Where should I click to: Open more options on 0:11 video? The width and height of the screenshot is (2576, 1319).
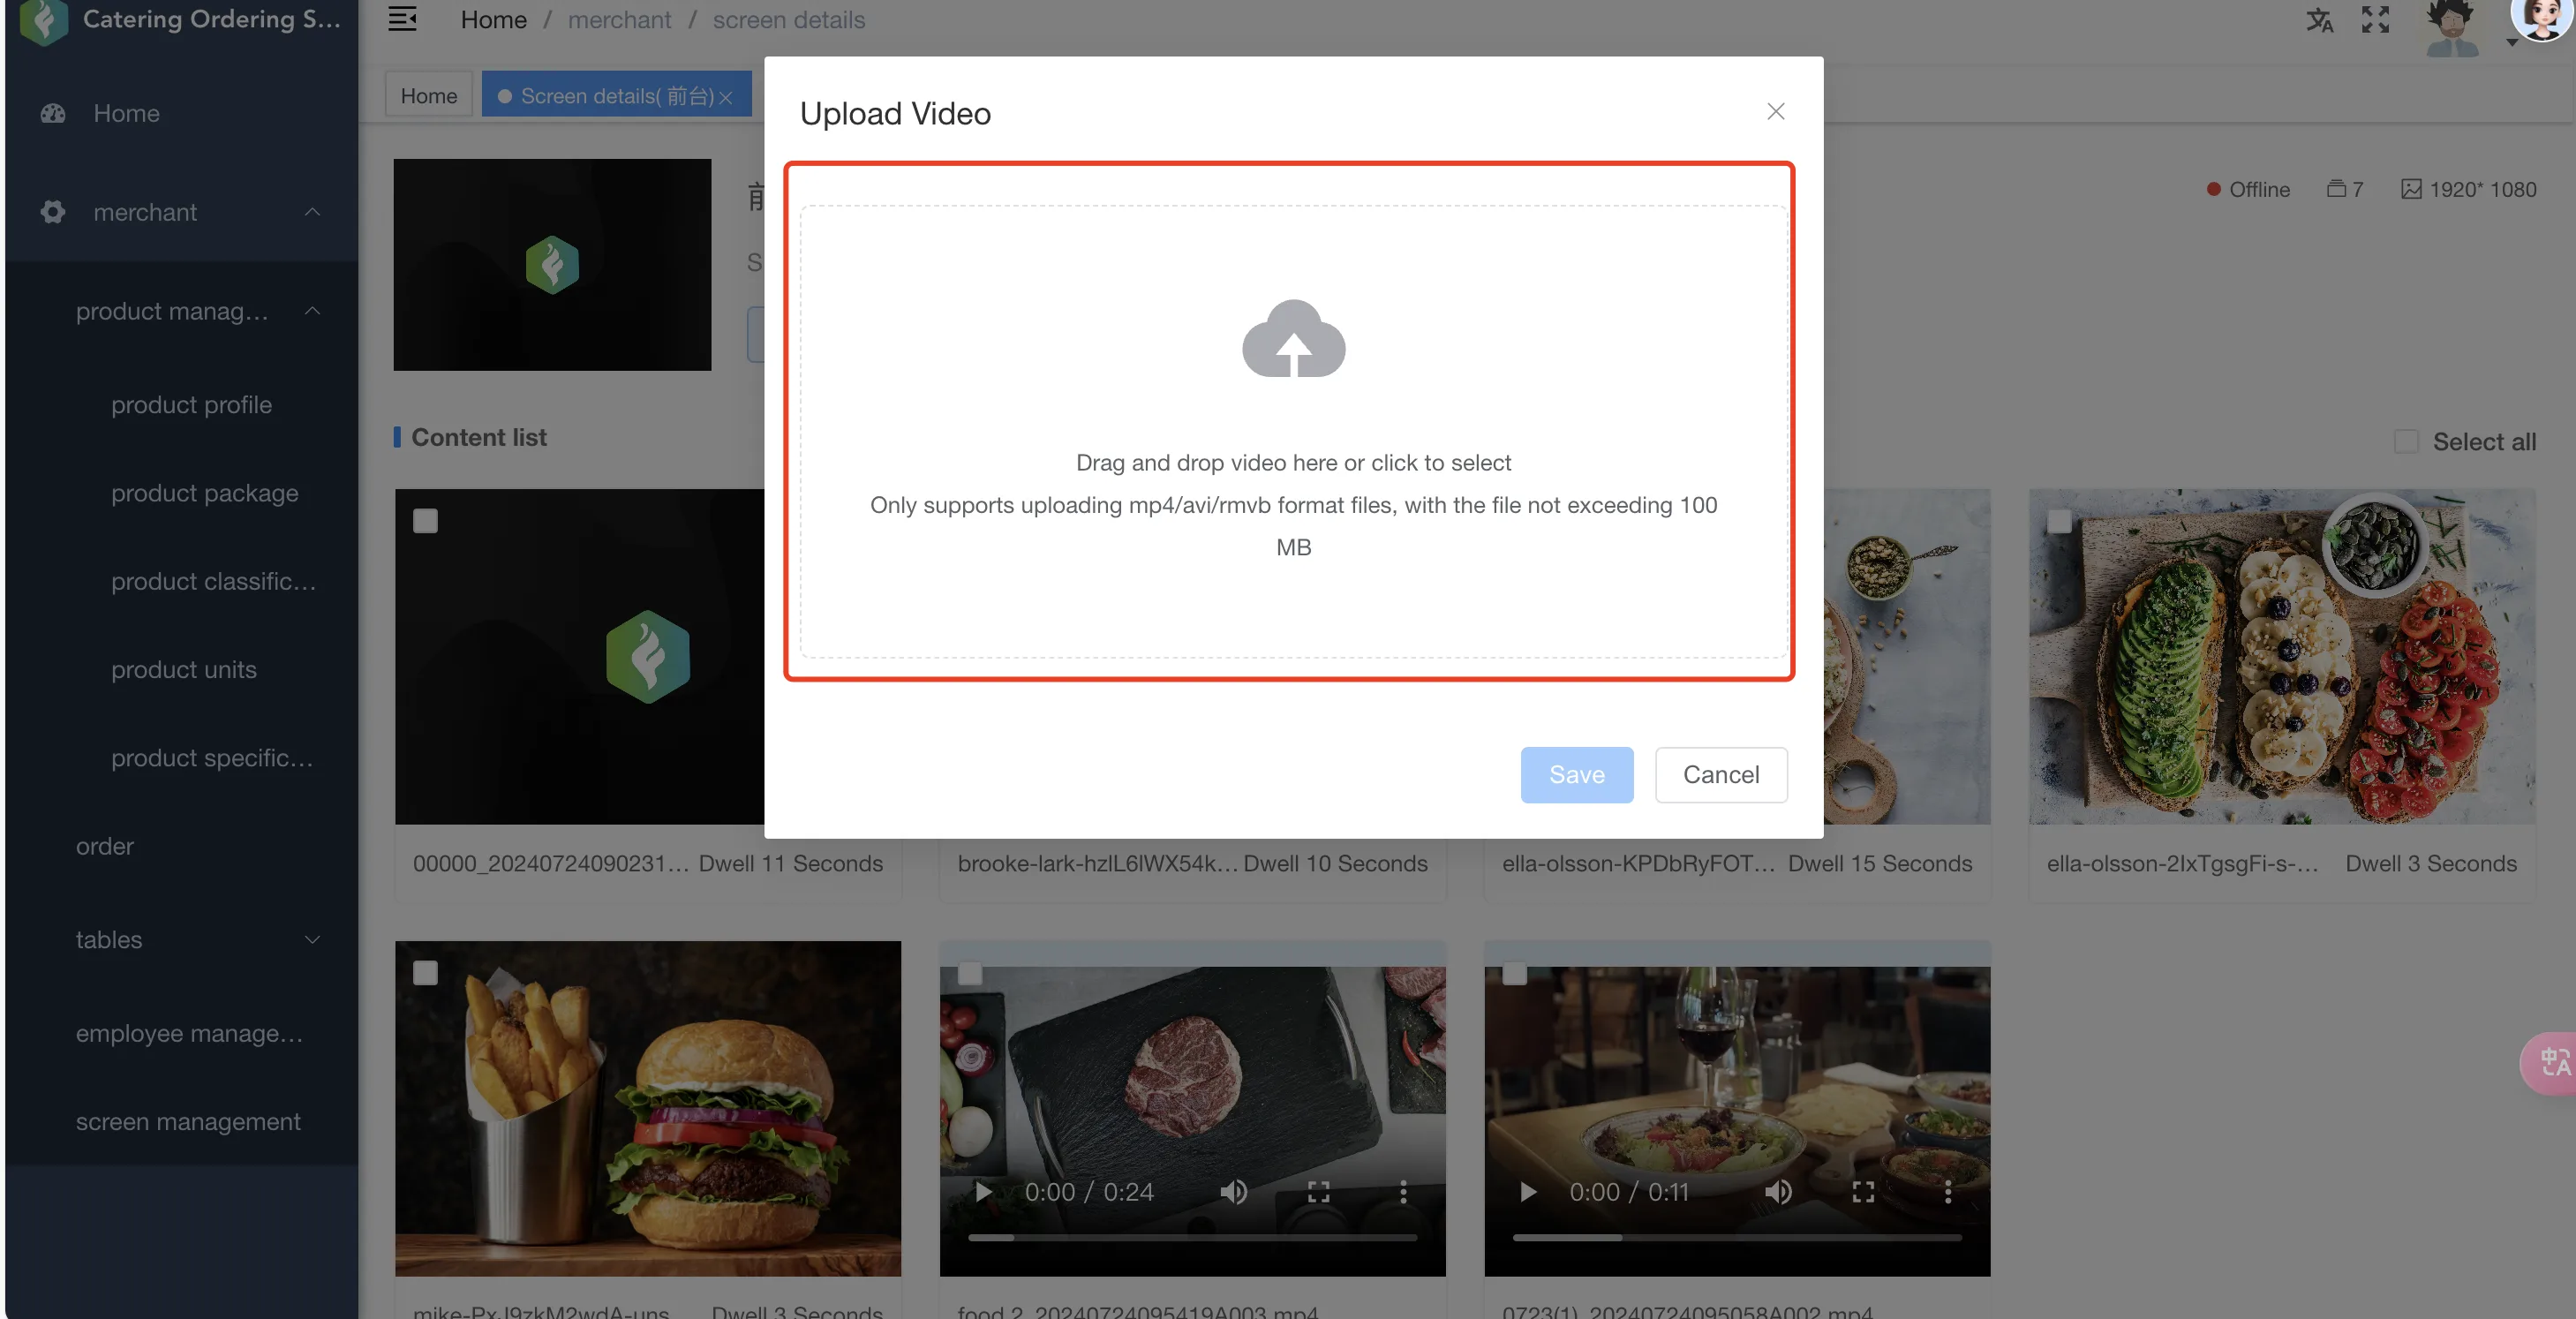point(1947,1191)
